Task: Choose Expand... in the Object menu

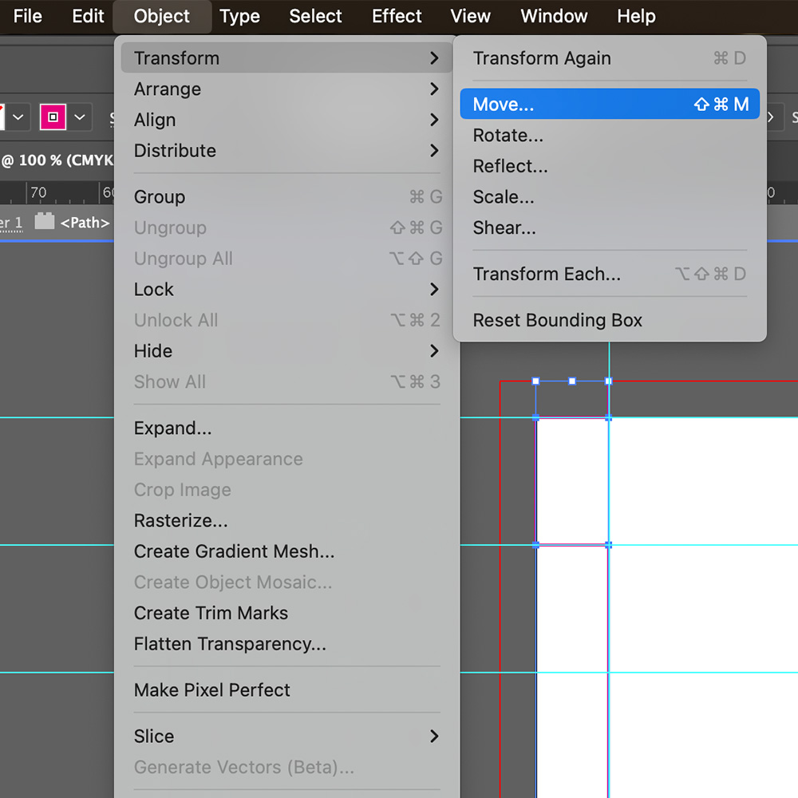Action: (x=286, y=428)
